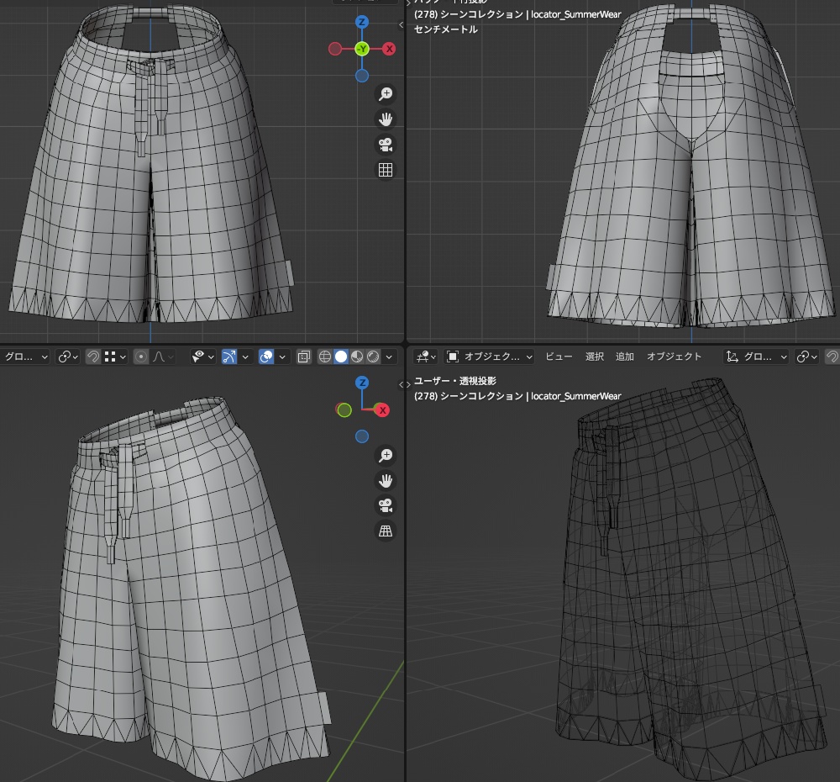Click the zoom magnifier in the upper-left viewport
The image size is (840, 782).
click(x=386, y=94)
